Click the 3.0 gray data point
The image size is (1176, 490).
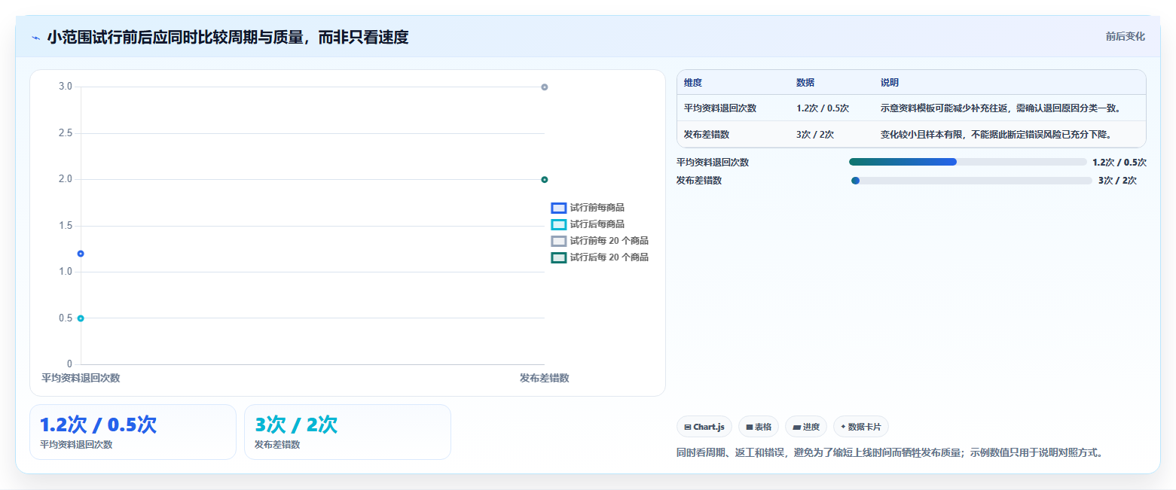click(x=545, y=87)
